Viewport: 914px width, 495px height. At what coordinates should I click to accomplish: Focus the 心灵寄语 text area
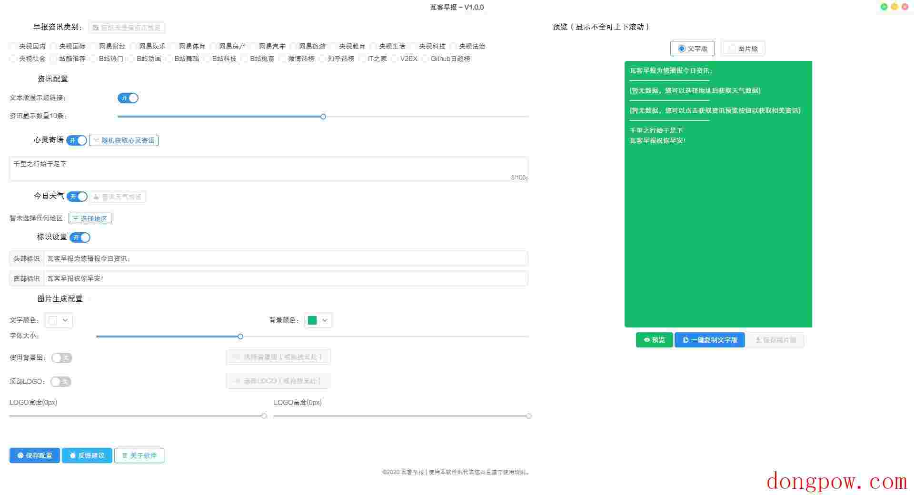[268, 169]
